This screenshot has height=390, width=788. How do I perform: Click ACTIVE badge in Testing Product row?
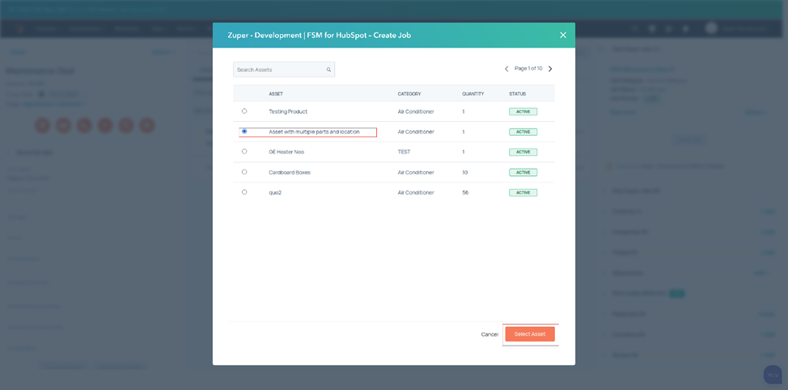pos(523,111)
